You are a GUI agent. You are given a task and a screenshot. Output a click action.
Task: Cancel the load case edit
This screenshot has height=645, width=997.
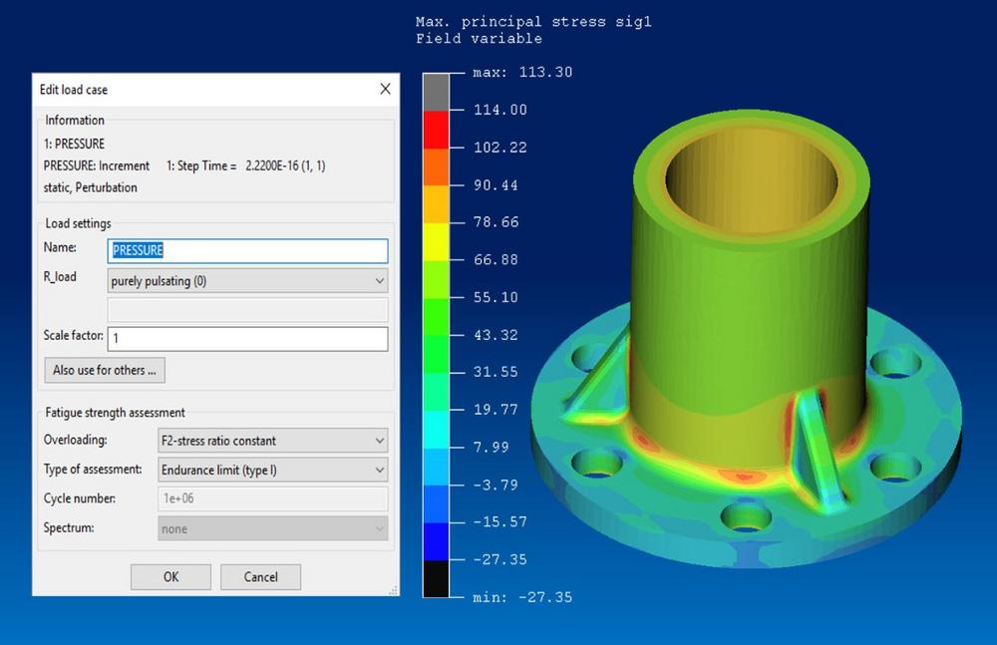(x=260, y=577)
